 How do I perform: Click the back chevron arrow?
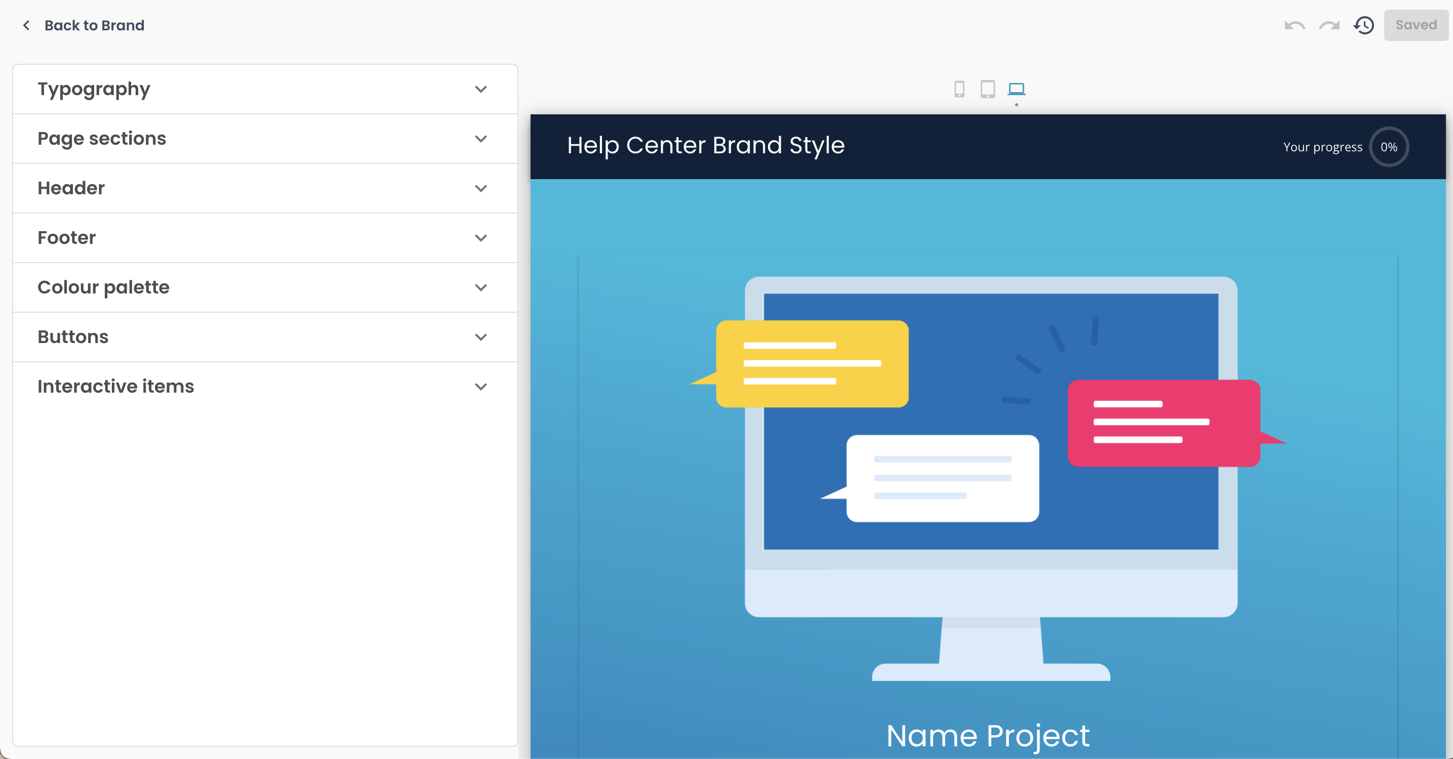(x=26, y=25)
